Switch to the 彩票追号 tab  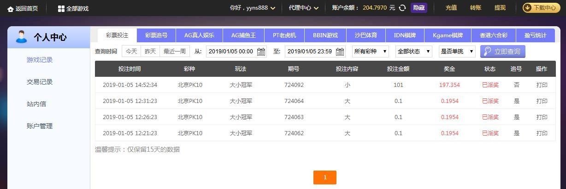(156, 35)
